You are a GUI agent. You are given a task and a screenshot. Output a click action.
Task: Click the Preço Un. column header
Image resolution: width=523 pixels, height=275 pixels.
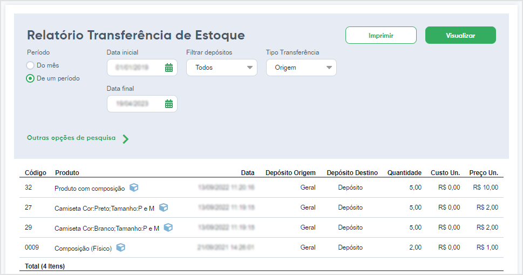[484, 172]
